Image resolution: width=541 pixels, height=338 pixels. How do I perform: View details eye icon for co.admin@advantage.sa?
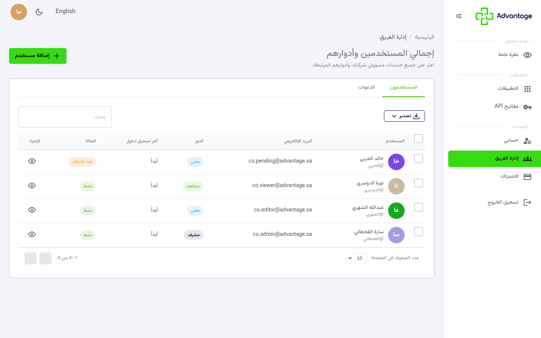pyautogui.click(x=32, y=234)
